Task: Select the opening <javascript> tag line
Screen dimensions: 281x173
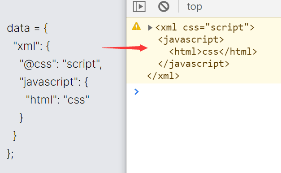Action: [x=191, y=39]
